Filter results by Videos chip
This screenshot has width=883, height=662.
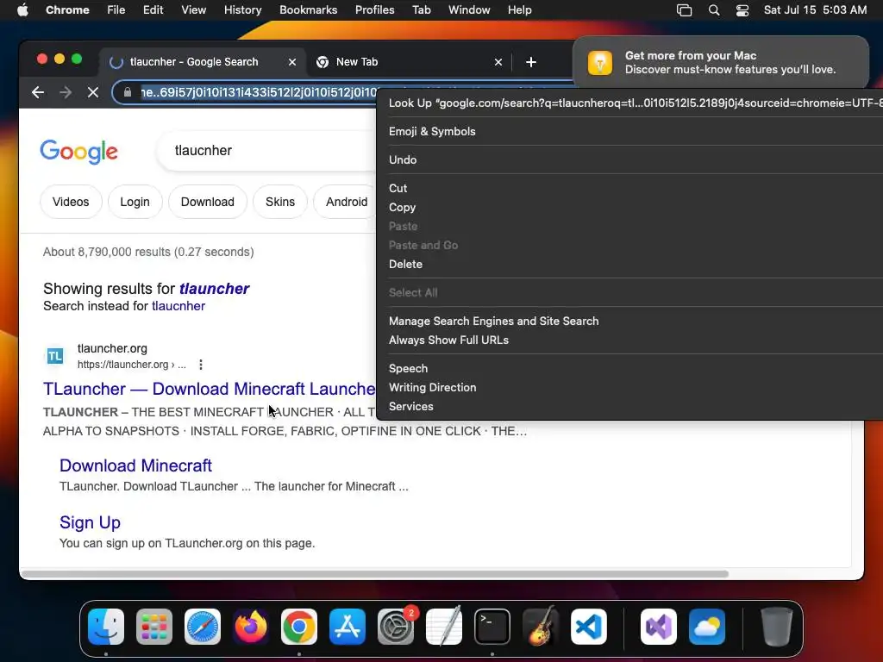71,202
